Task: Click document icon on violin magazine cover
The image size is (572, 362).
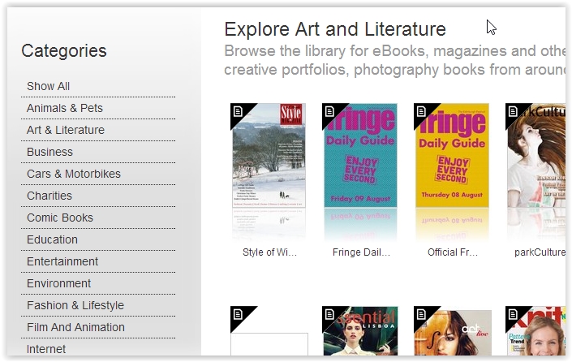Action: pos(421,313)
